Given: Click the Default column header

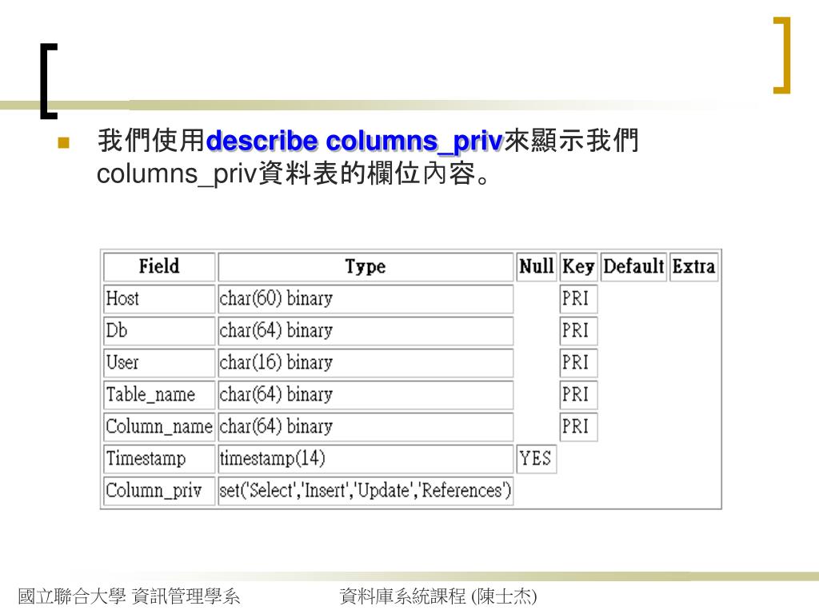Looking at the screenshot, I should (633, 267).
